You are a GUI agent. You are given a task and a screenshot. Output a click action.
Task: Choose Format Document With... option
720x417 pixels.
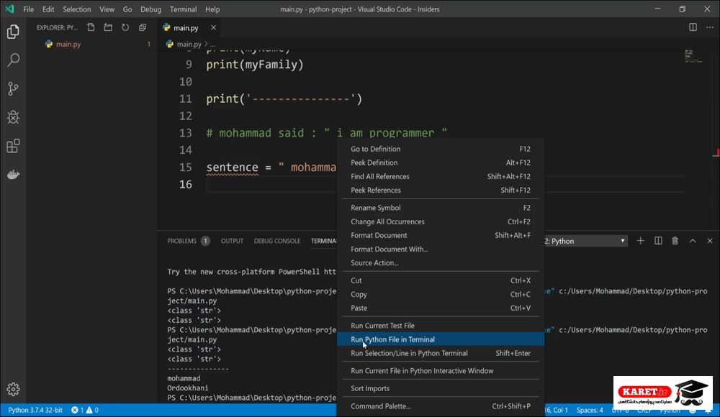click(x=441, y=249)
